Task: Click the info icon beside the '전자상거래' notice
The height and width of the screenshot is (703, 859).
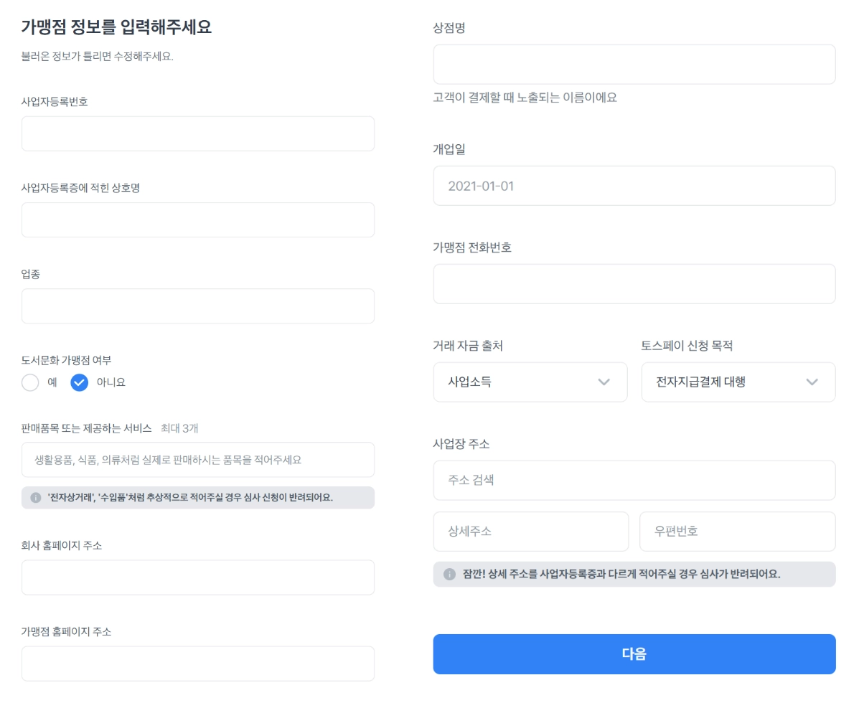Action: pyautogui.click(x=36, y=498)
